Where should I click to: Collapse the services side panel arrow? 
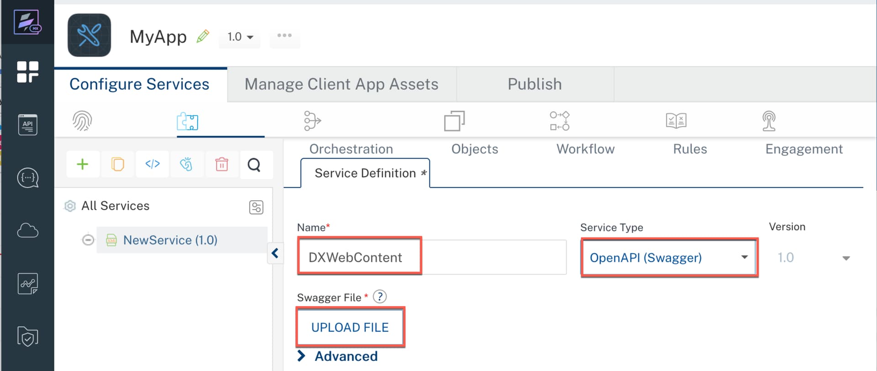click(x=275, y=253)
